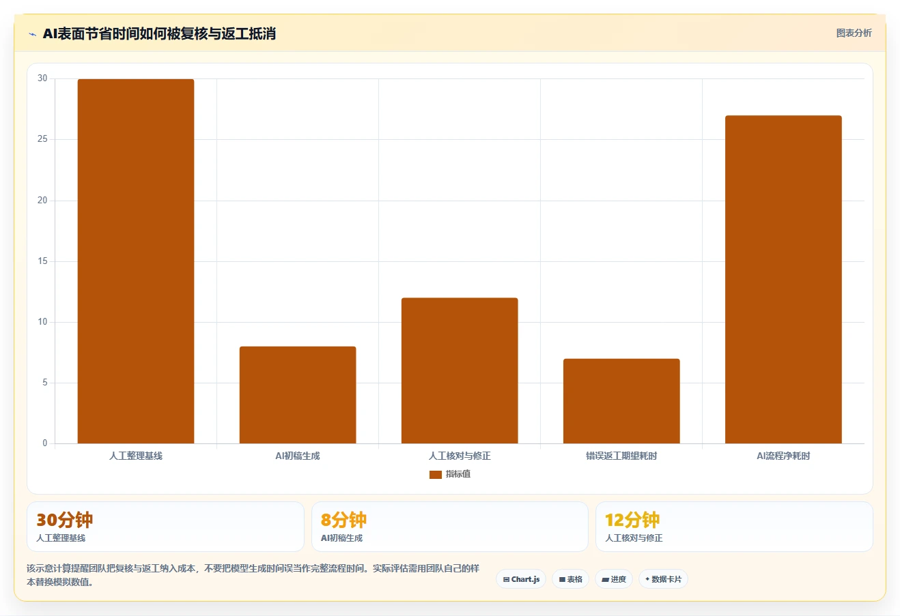
Task: Click the AI初稿生成 axis label
Action: tap(298, 456)
